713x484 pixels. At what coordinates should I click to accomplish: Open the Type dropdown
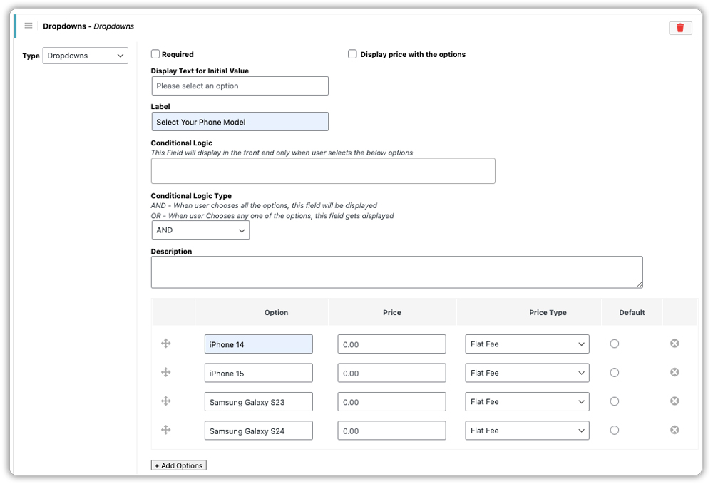[85, 56]
